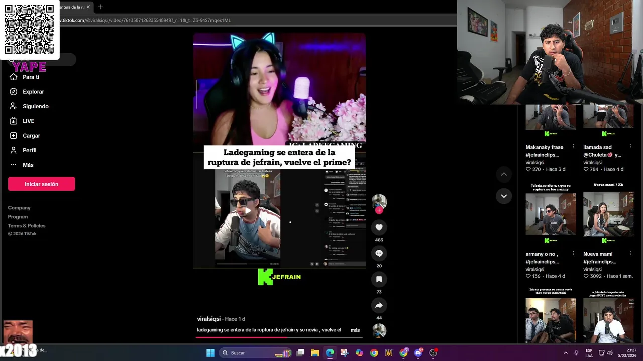Expand the video description with más
The height and width of the screenshot is (361, 643).
355,330
